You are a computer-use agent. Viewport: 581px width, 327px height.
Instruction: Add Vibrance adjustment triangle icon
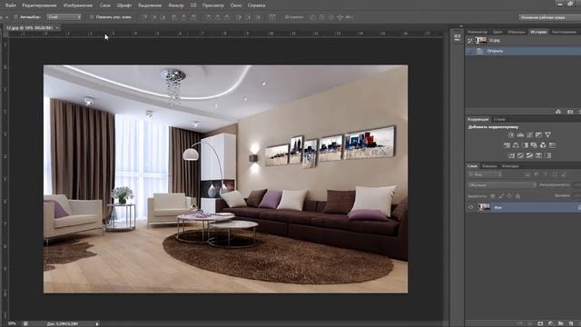point(547,135)
